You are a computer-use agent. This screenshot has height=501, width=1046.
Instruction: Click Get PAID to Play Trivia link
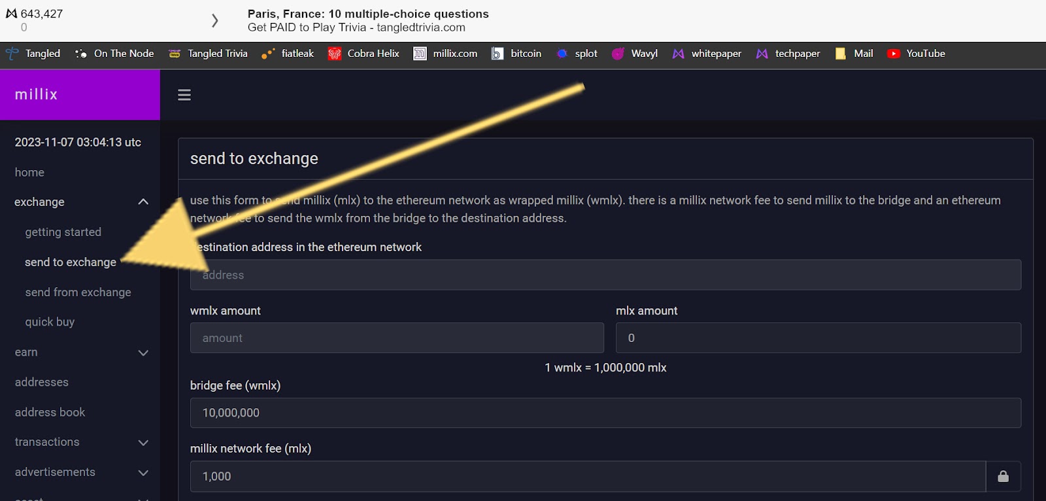pos(356,27)
